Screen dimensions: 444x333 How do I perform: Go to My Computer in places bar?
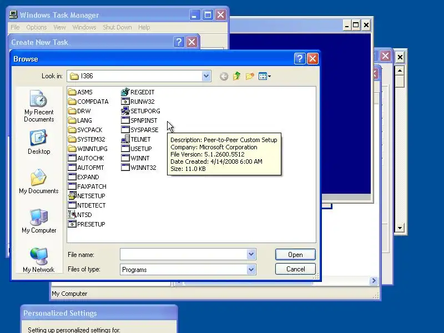point(39,221)
